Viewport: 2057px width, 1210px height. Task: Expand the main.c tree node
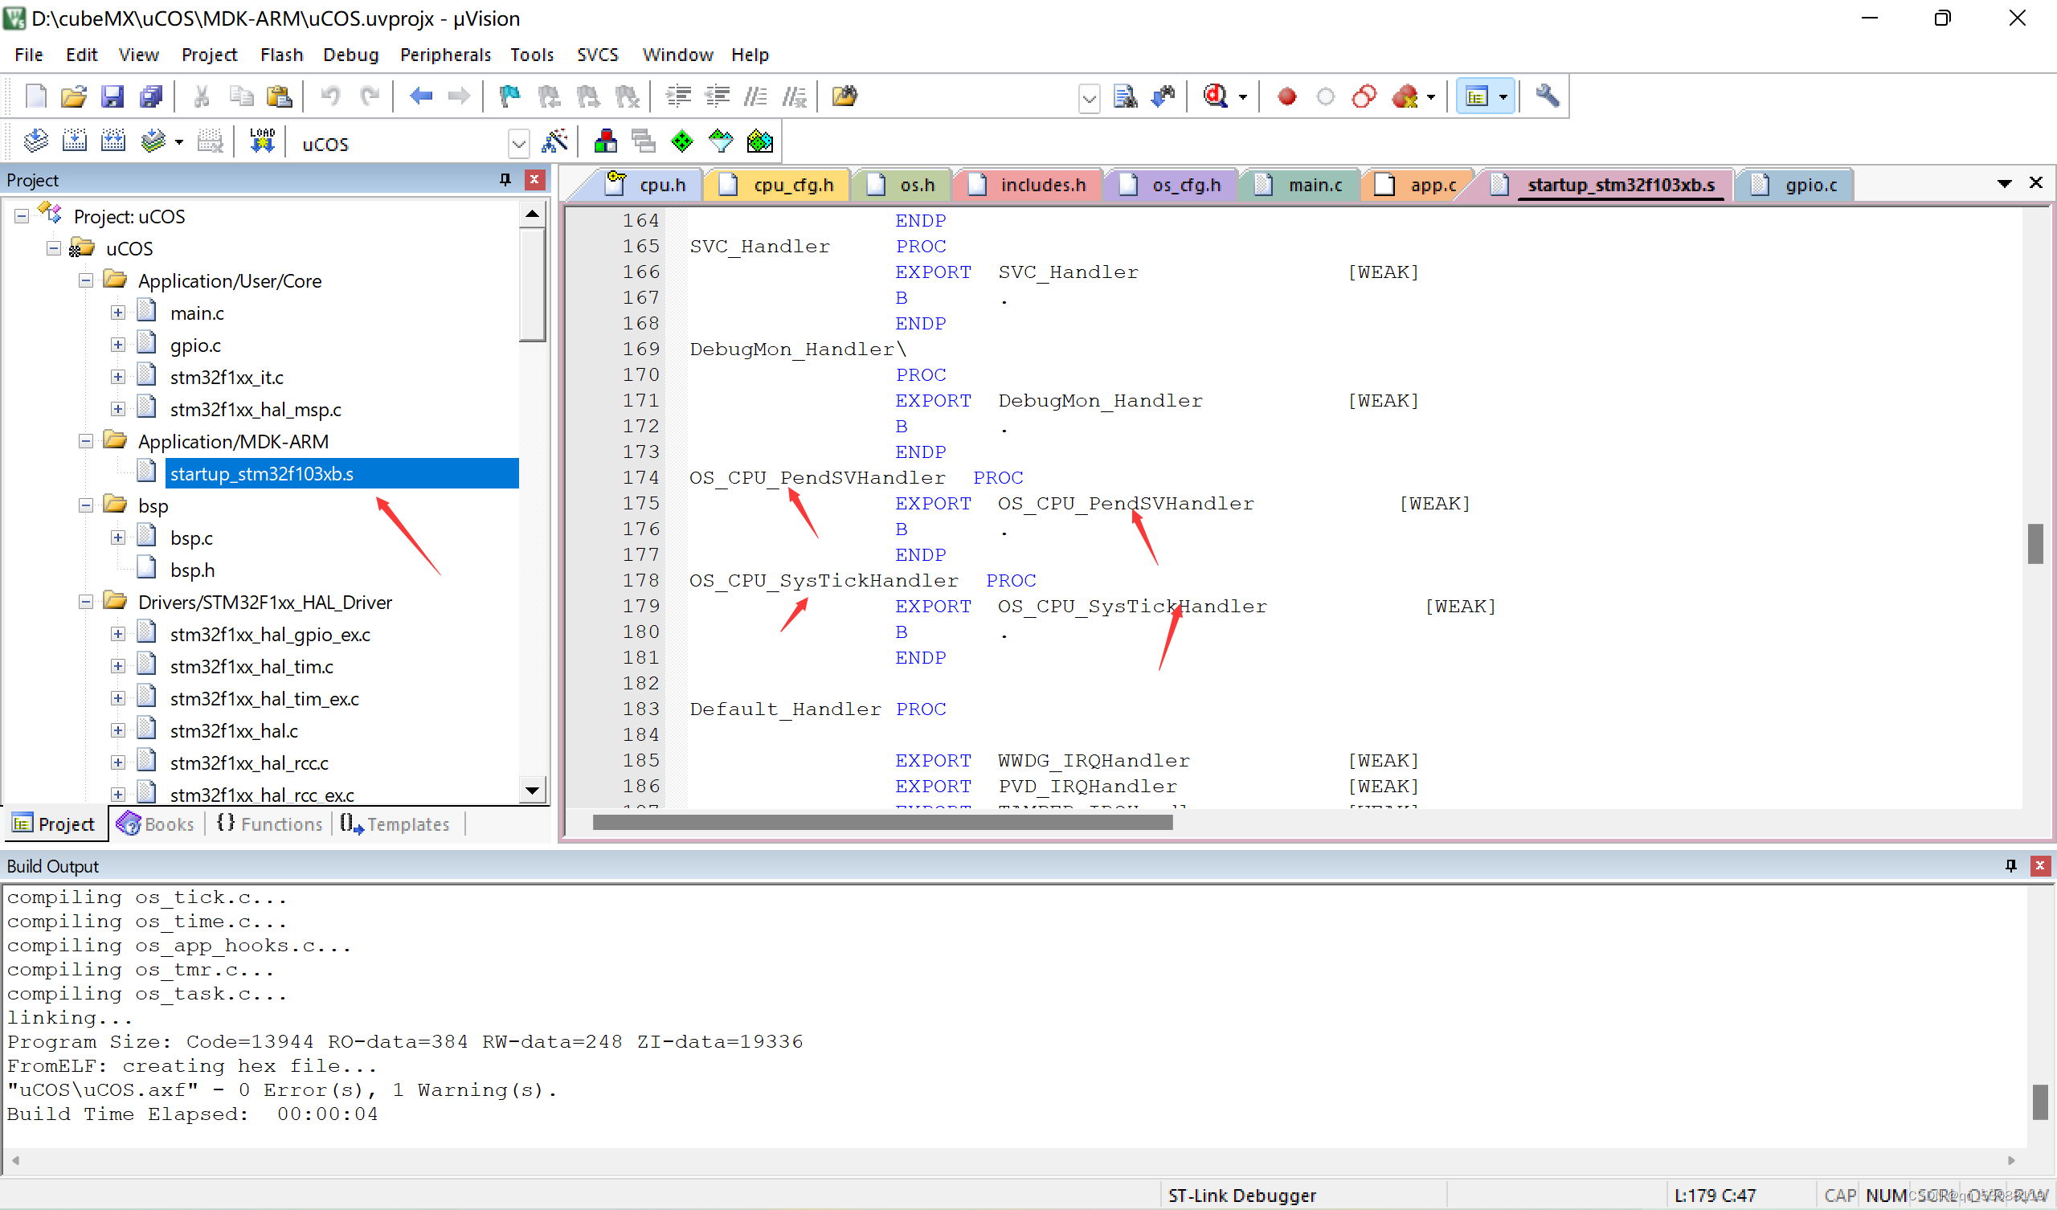(117, 313)
